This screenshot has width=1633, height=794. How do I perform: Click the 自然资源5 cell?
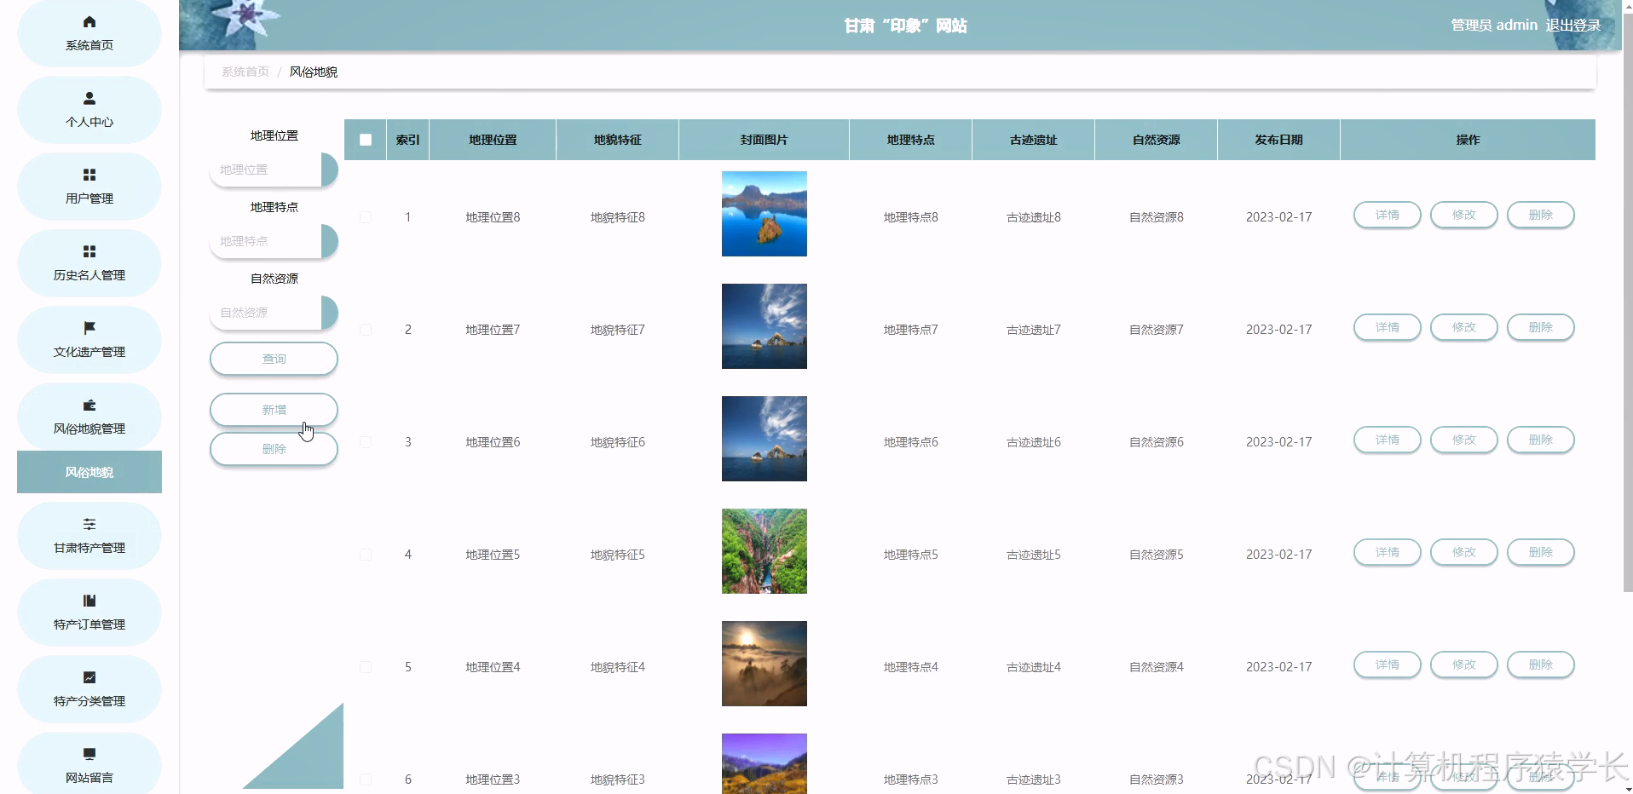click(1156, 555)
